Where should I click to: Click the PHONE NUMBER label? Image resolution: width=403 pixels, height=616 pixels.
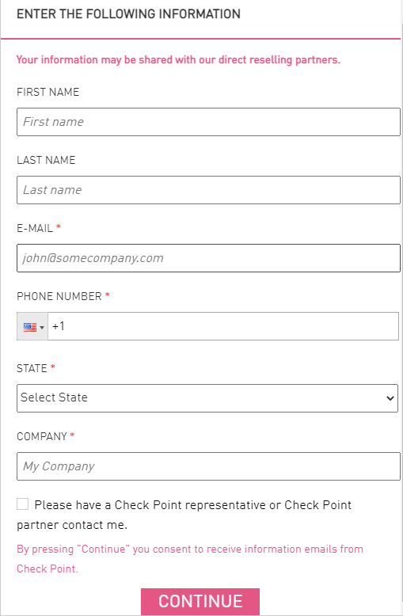(59, 296)
